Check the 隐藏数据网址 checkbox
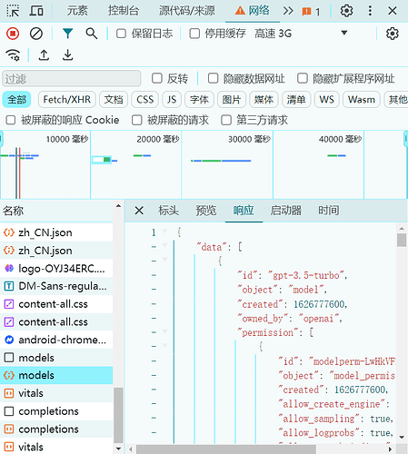The height and width of the screenshot is (454, 408). [x=213, y=78]
